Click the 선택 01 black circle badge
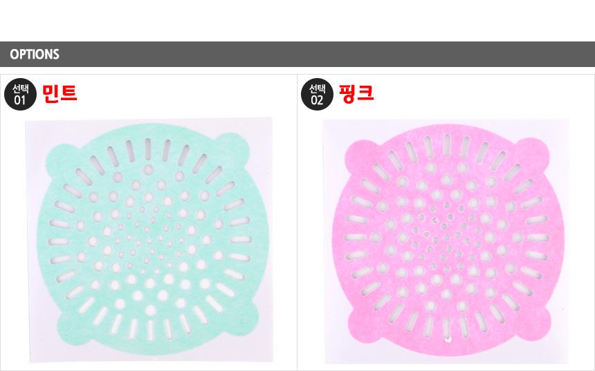This screenshot has width=595, height=371. (x=20, y=95)
